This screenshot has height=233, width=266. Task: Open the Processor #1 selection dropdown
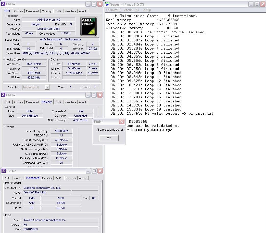tap(47, 87)
